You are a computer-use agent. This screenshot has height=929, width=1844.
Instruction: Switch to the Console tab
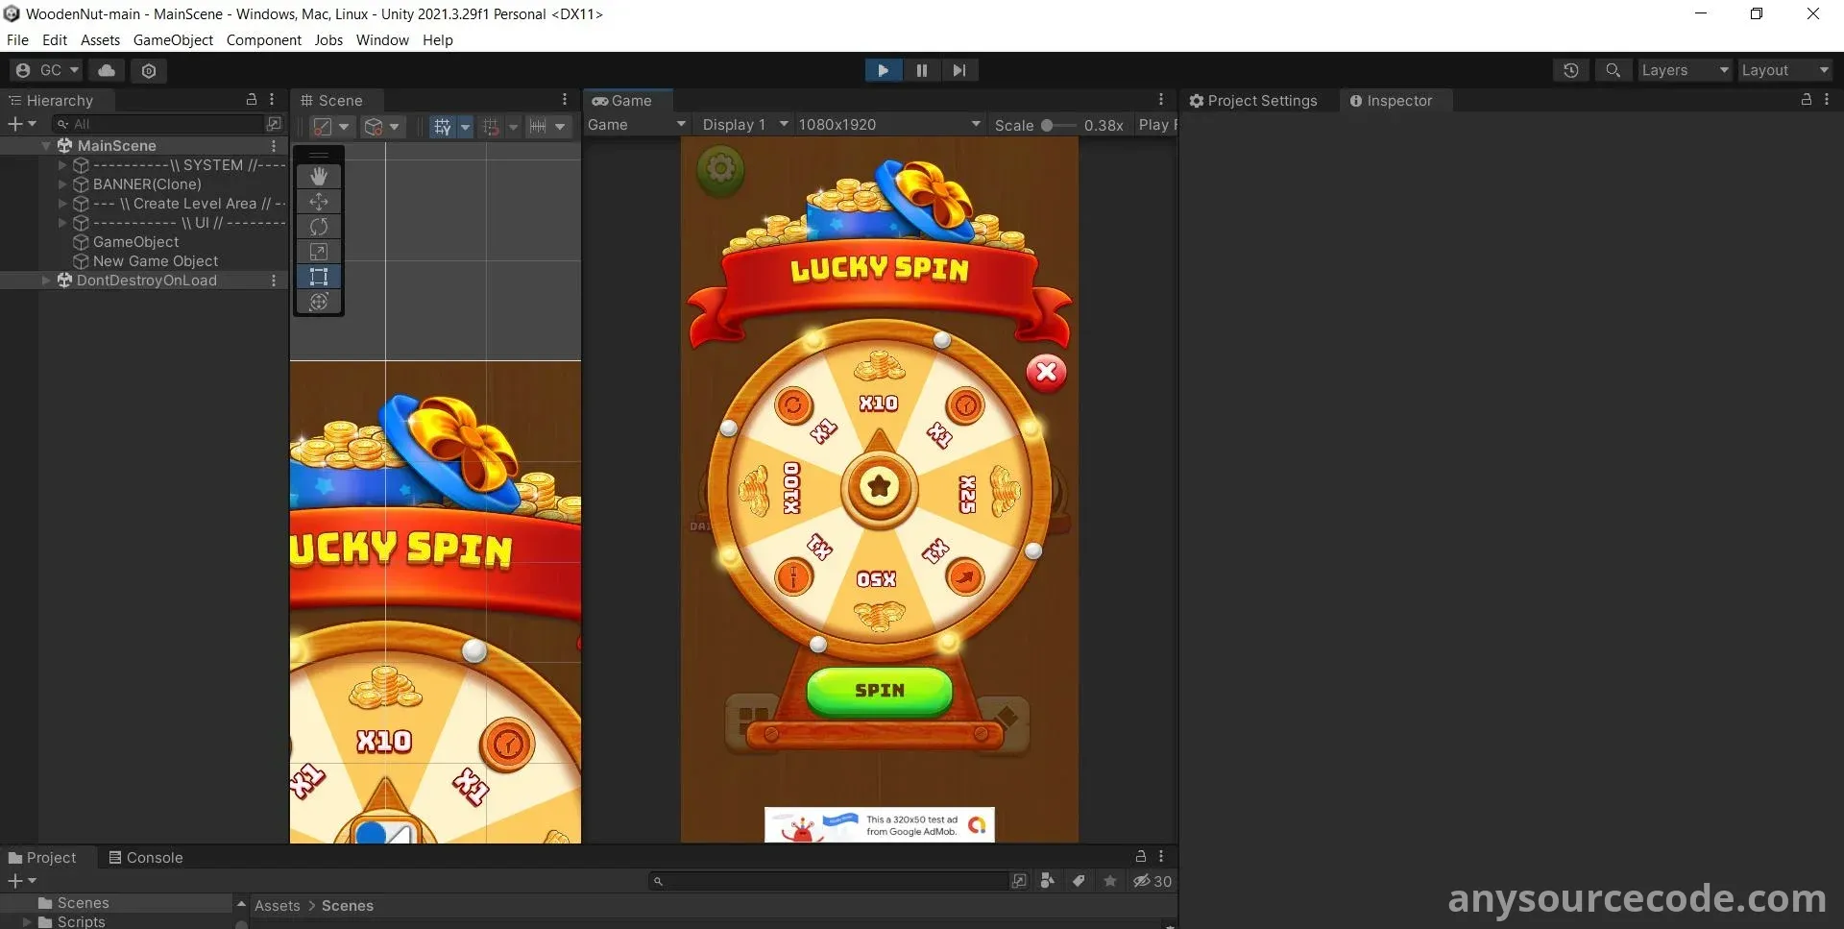point(145,857)
